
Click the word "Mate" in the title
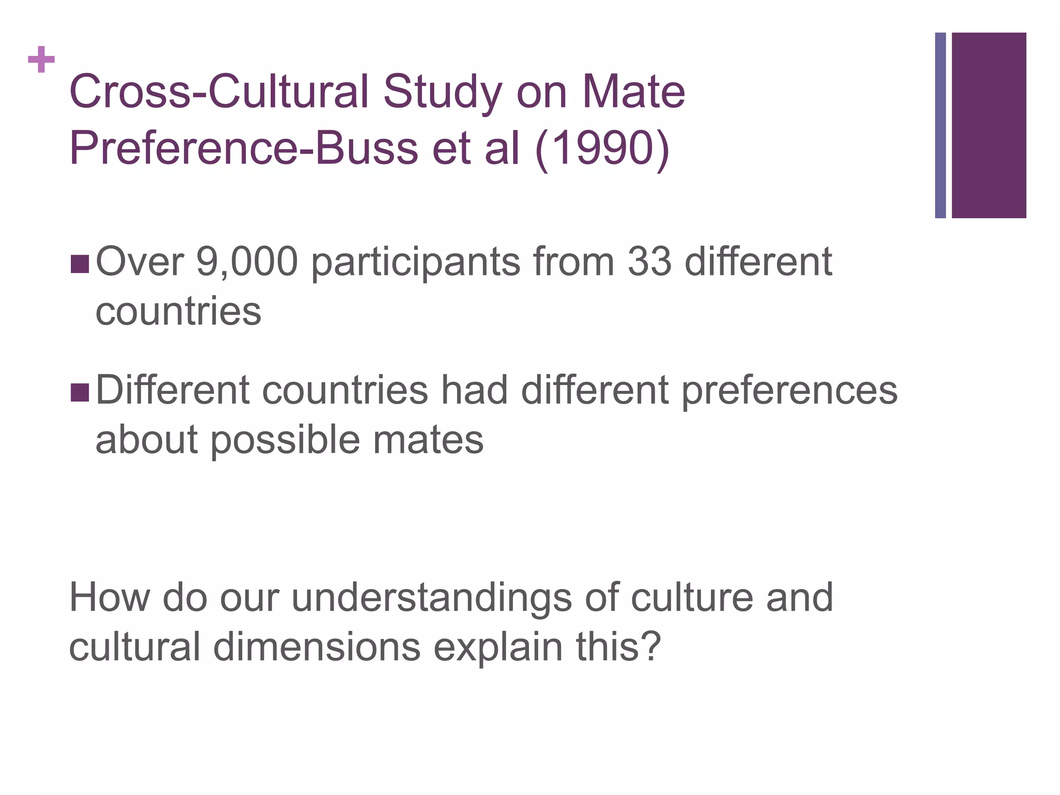coord(634,93)
